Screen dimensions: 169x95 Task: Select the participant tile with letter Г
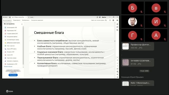133,35
